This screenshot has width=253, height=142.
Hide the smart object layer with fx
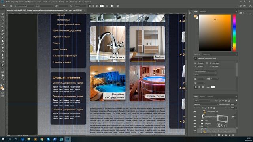pyautogui.click(x=195, y=117)
